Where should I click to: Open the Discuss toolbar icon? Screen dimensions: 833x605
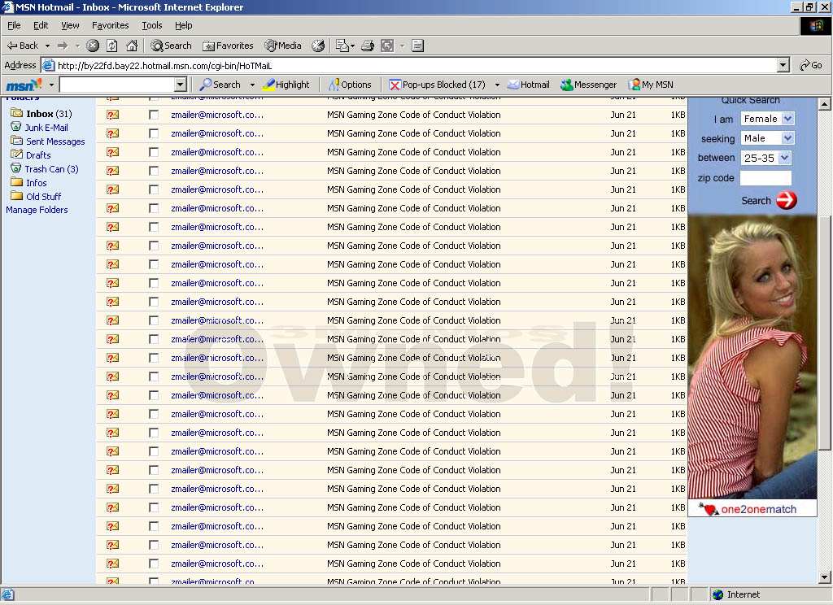click(x=417, y=46)
